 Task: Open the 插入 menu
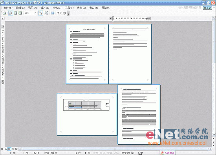[x=45, y=8]
